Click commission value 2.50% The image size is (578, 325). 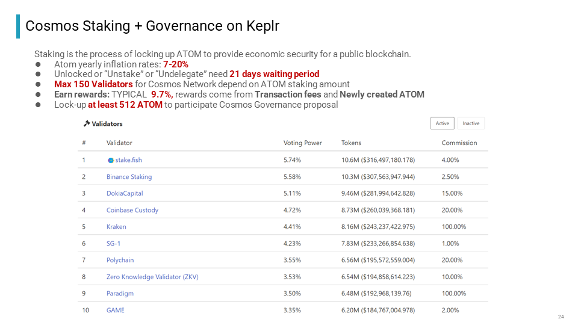(450, 177)
